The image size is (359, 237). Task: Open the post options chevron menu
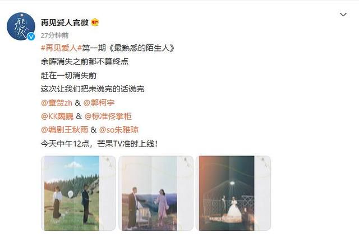[x=343, y=15]
